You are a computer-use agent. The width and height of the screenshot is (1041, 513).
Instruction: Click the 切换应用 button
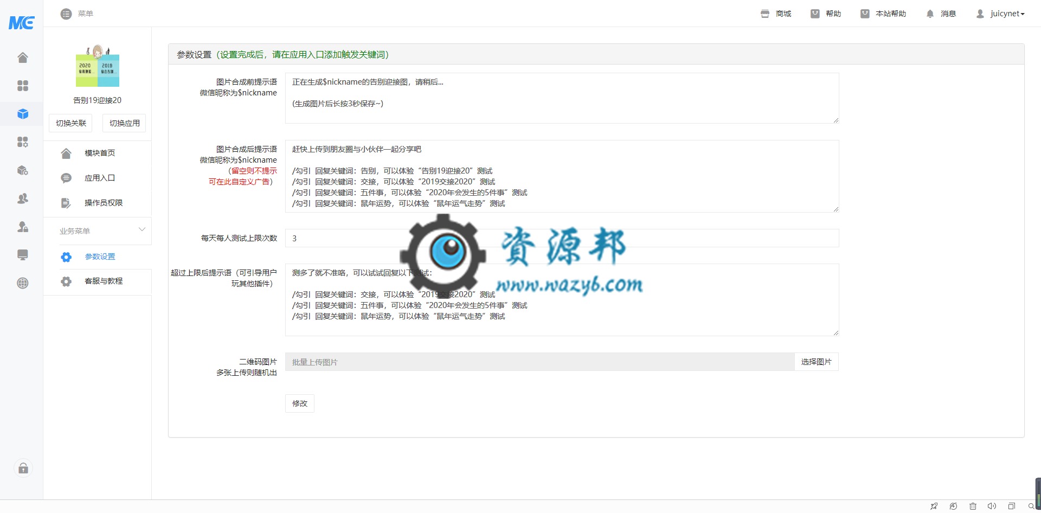(x=124, y=123)
